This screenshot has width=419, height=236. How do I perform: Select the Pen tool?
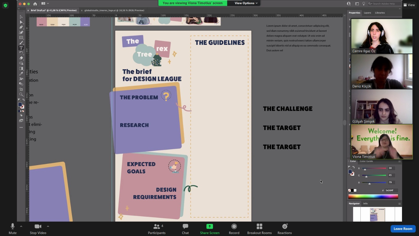(21, 27)
